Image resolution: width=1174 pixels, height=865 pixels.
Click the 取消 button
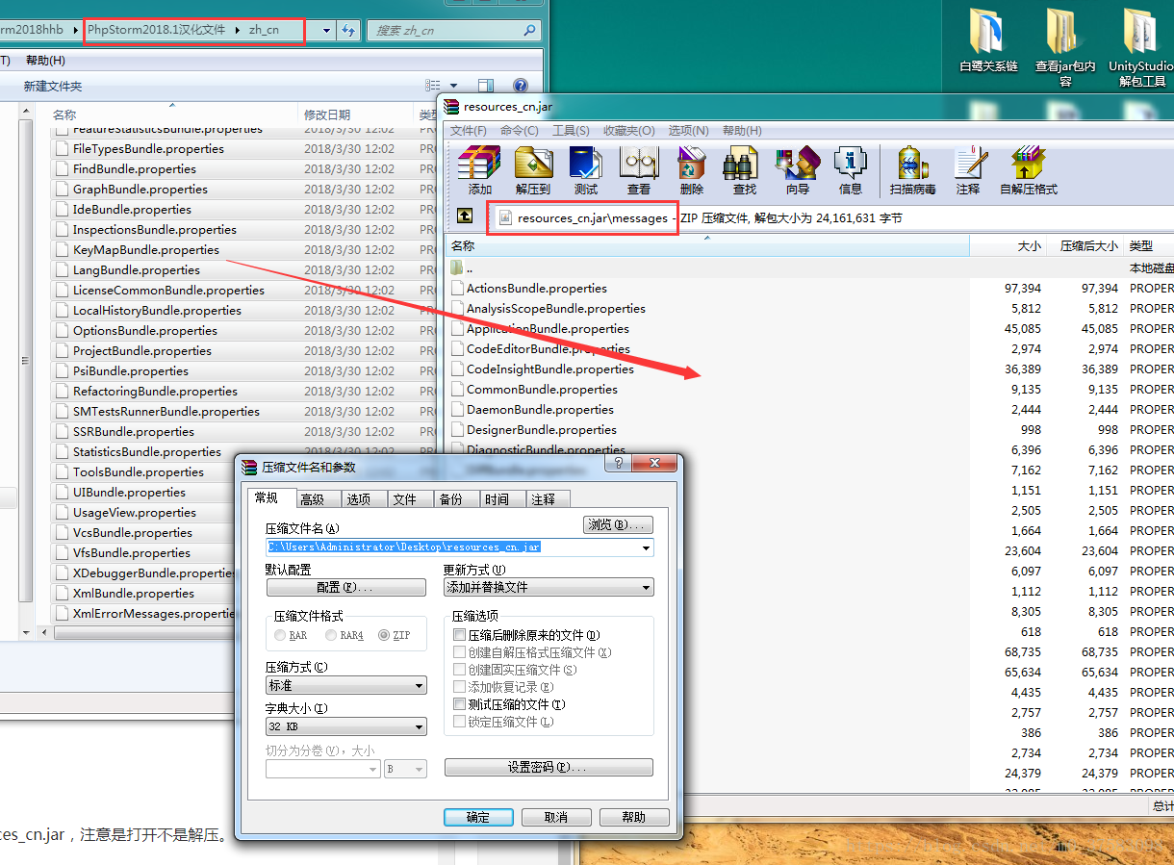click(x=555, y=817)
